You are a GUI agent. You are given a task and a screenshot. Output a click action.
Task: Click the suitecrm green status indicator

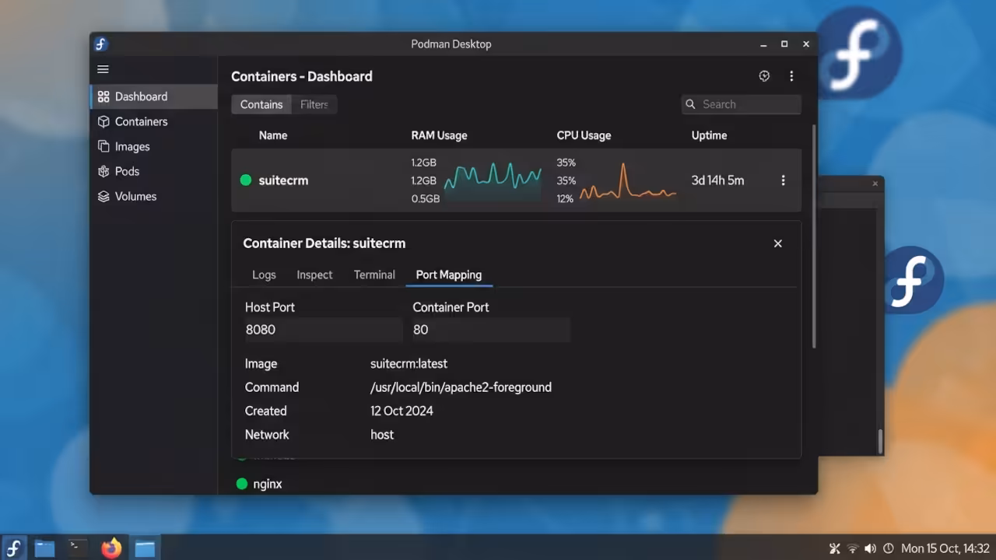[x=246, y=180]
